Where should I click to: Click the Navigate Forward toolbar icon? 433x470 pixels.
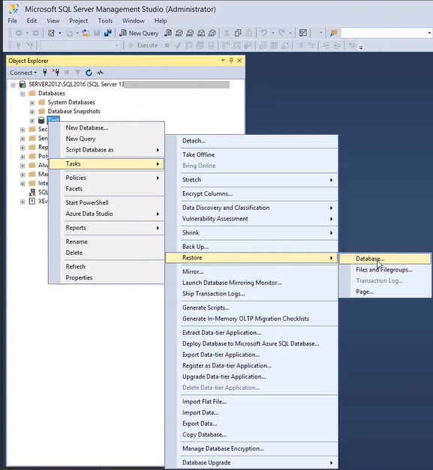pos(36,33)
